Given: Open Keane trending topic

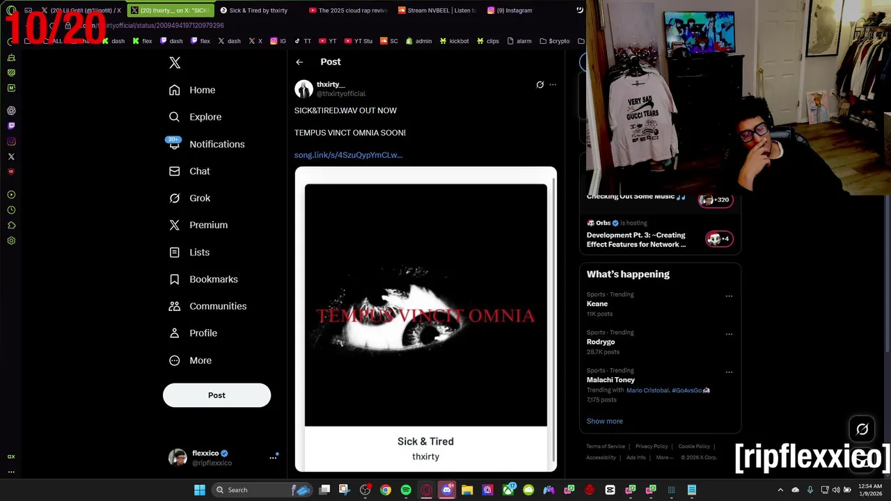Looking at the screenshot, I should click(597, 304).
